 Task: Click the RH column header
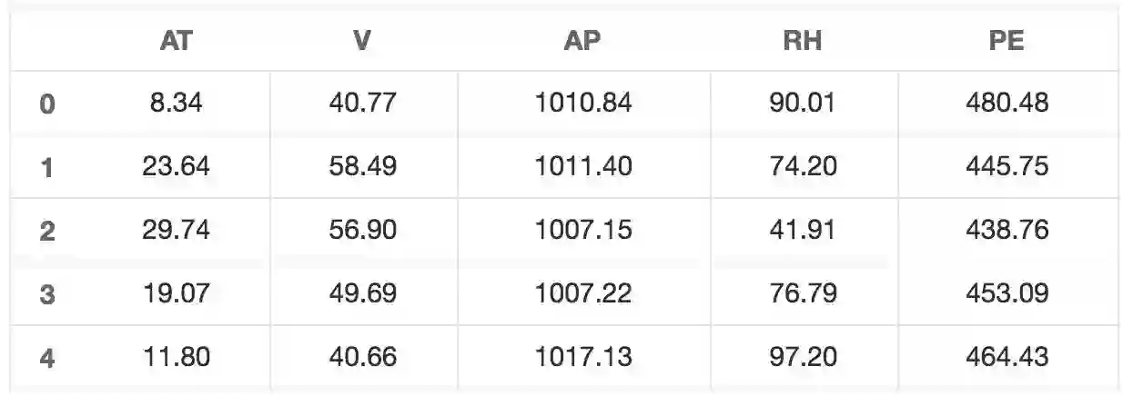click(802, 42)
